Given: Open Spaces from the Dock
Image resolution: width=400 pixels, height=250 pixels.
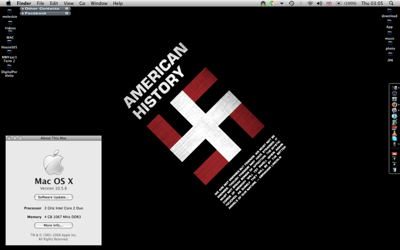Looking at the screenshot, I should pos(394,99).
